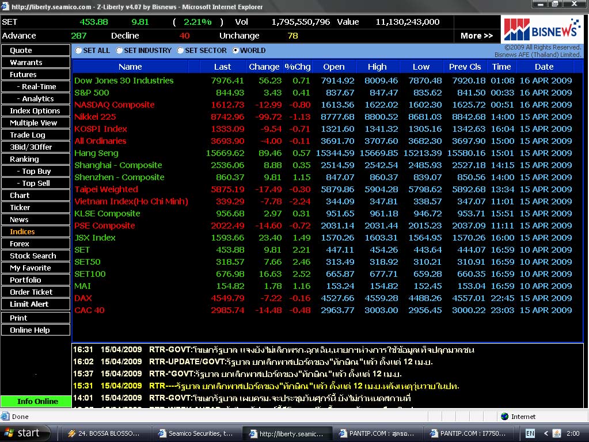
Task: Open the Order Ticket
Action: (x=36, y=292)
